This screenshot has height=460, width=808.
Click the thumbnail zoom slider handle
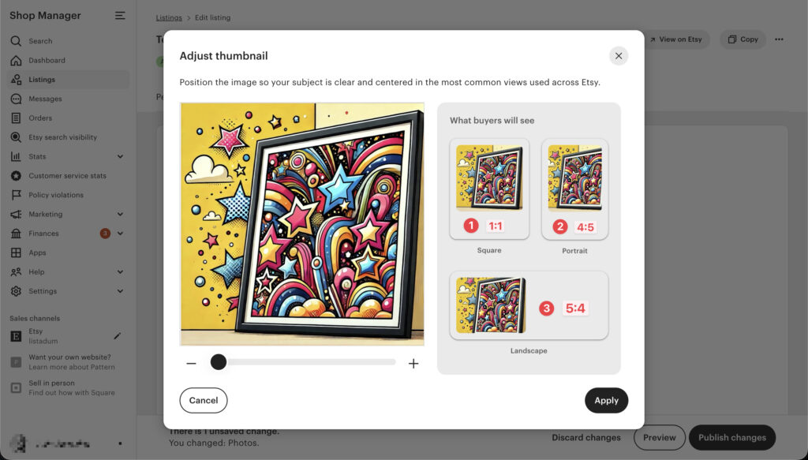(x=219, y=362)
